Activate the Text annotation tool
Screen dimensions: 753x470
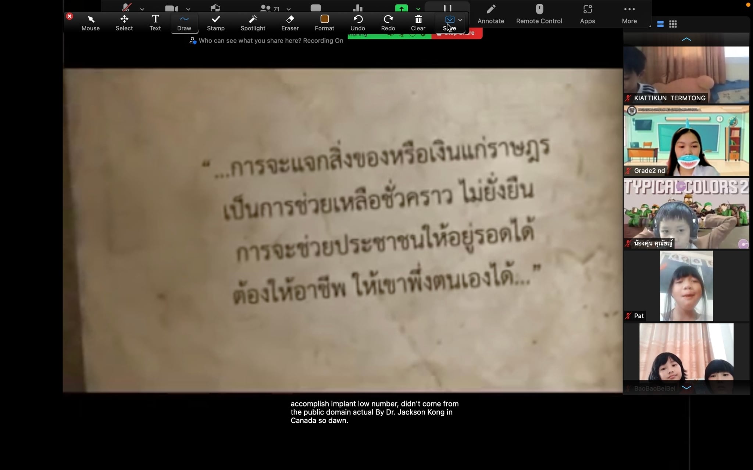(155, 23)
